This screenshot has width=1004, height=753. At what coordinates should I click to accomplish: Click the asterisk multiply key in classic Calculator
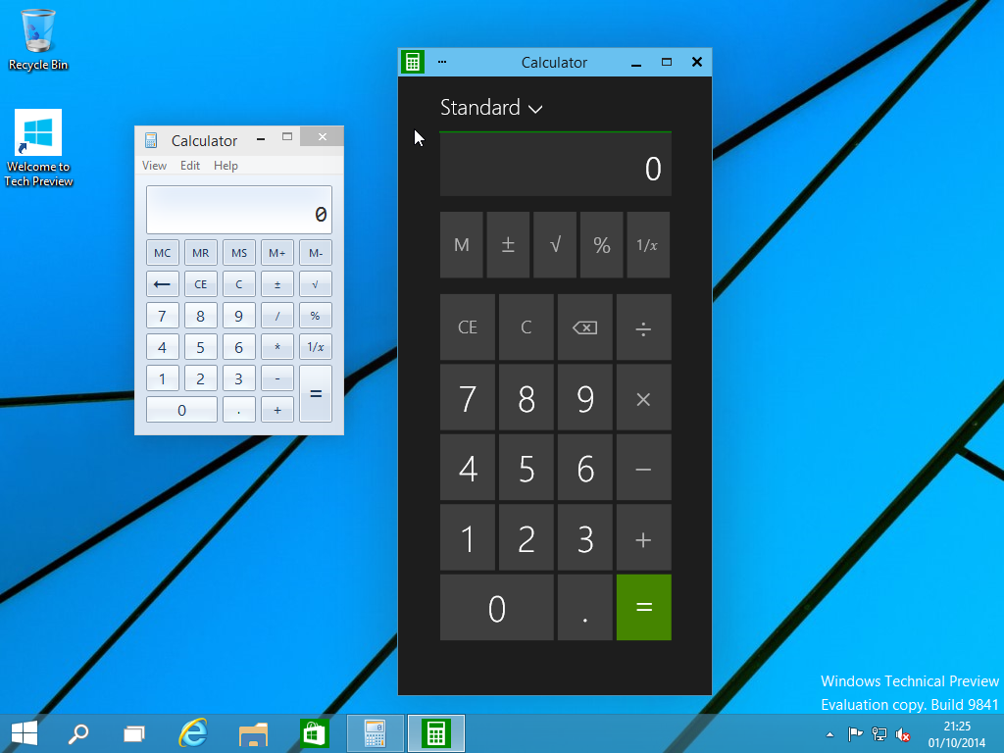click(x=277, y=347)
